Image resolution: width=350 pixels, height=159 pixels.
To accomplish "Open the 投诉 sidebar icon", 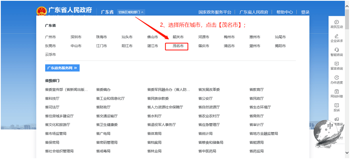I will (x=336, y=105).
